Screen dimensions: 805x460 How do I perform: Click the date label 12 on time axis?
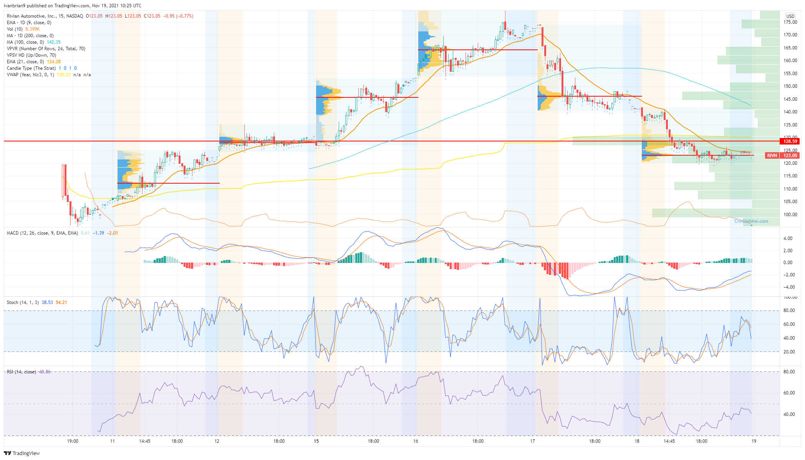pyautogui.click(x=217, y=441)
